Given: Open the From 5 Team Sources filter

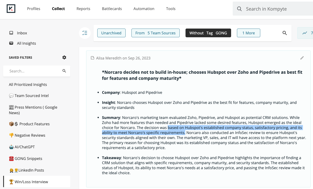Looking at the screenshot, I should tap(155, 33).
